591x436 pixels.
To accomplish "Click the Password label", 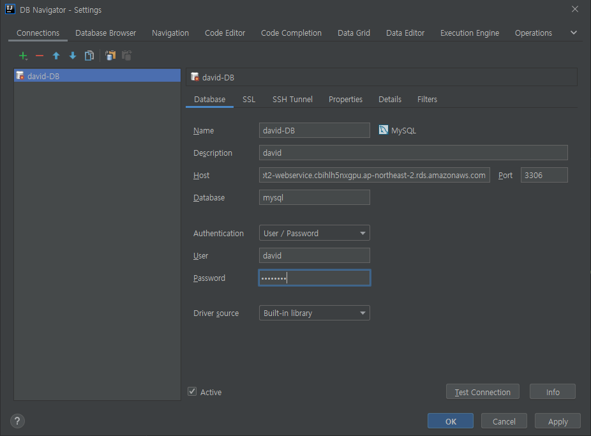I will tap(209, 278).
